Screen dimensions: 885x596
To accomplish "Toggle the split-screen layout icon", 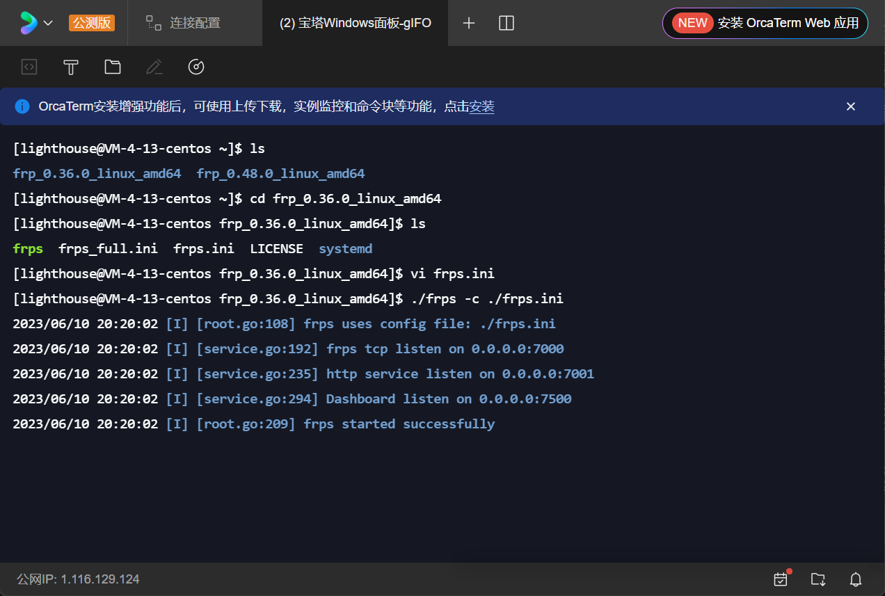I will coord(507,23).
